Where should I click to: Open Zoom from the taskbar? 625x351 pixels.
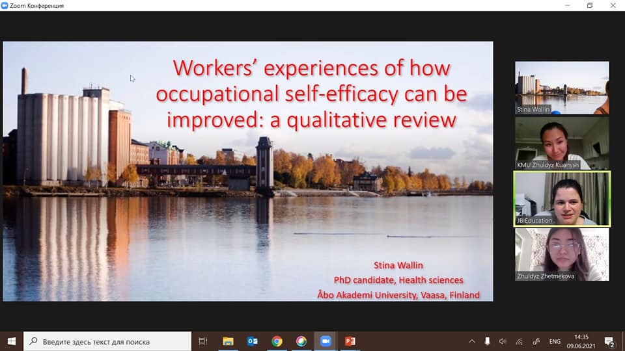[x=325, y=341]
